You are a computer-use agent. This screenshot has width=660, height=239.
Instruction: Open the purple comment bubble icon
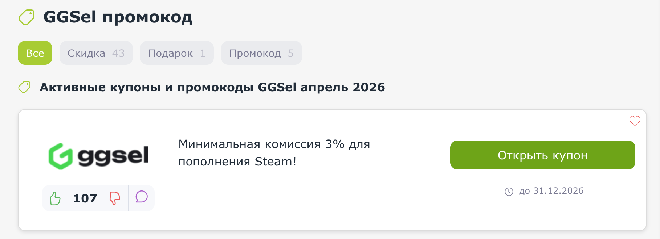[x=141, y=198]
